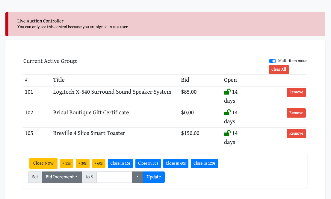
Task: Click the green unlock icon for item 102
Action: [x=227, y=113]
